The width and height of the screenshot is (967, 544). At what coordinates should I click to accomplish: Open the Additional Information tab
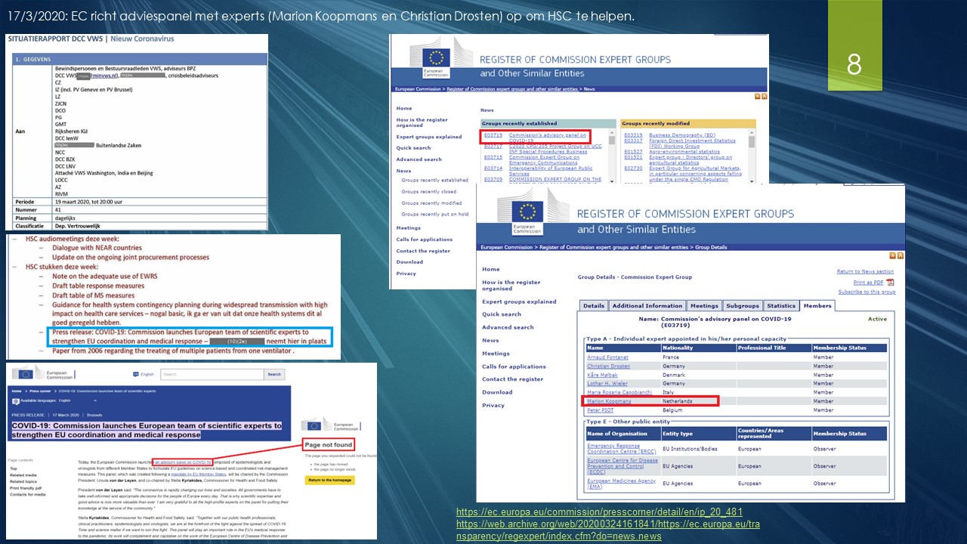pyautogui.click(x=647, y=306)
